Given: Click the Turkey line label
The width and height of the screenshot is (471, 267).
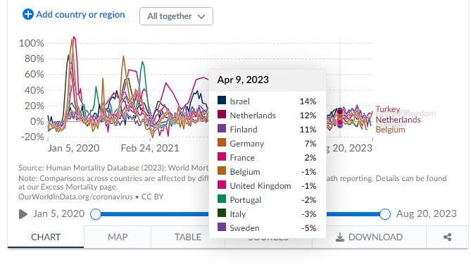Looking at the screenshot, I should point(388,109).
